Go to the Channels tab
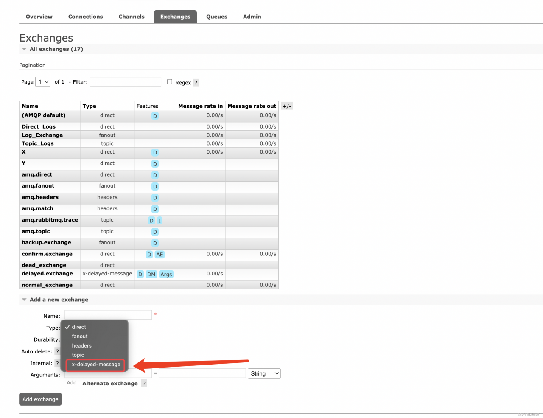Viewport: 543px width, 418px height. tap(132, 17)
